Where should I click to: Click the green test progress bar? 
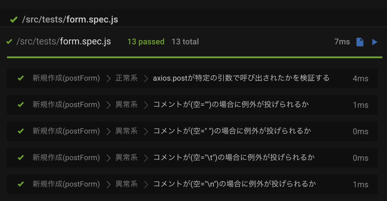(194, 57)
